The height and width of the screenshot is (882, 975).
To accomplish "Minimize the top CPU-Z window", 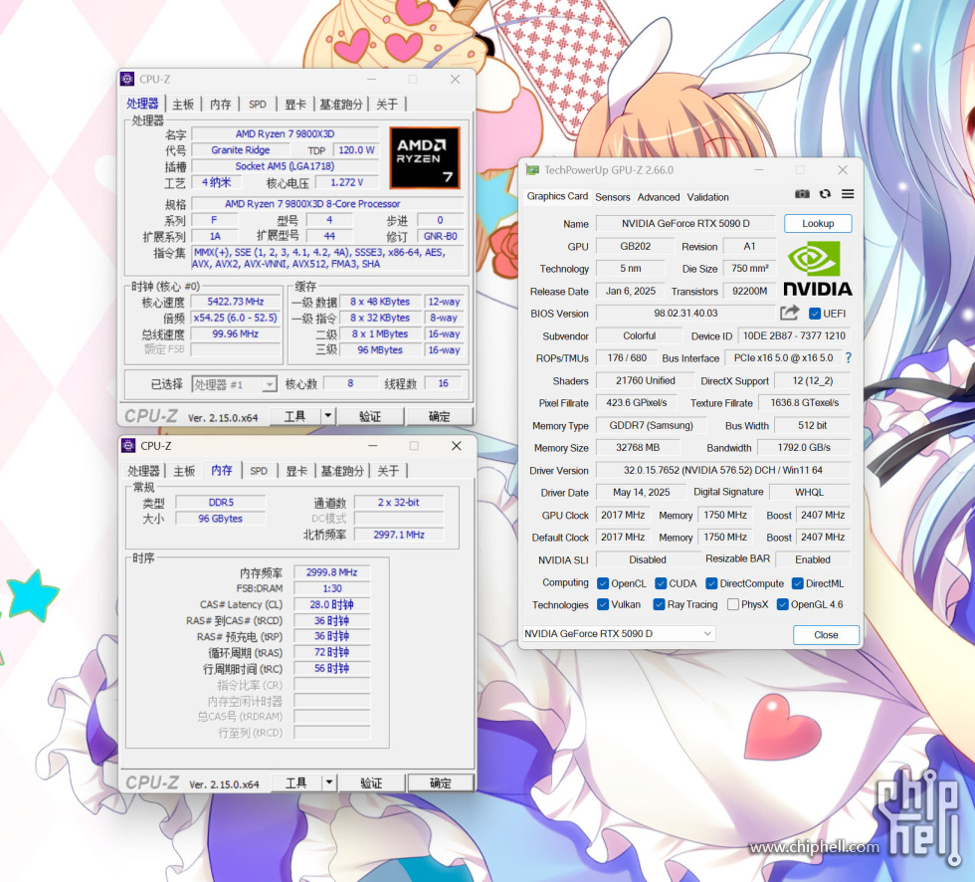I will 372,79.
